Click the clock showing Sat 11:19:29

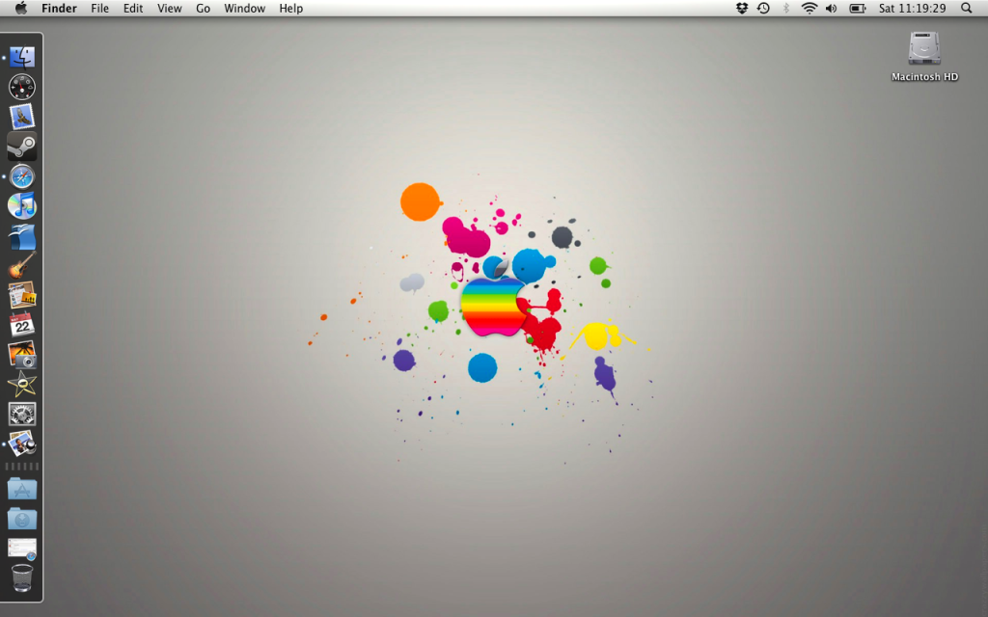click(x=913, y=8)
